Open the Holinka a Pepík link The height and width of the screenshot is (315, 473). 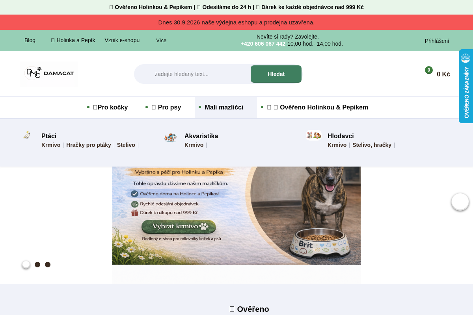pos(73,40)
